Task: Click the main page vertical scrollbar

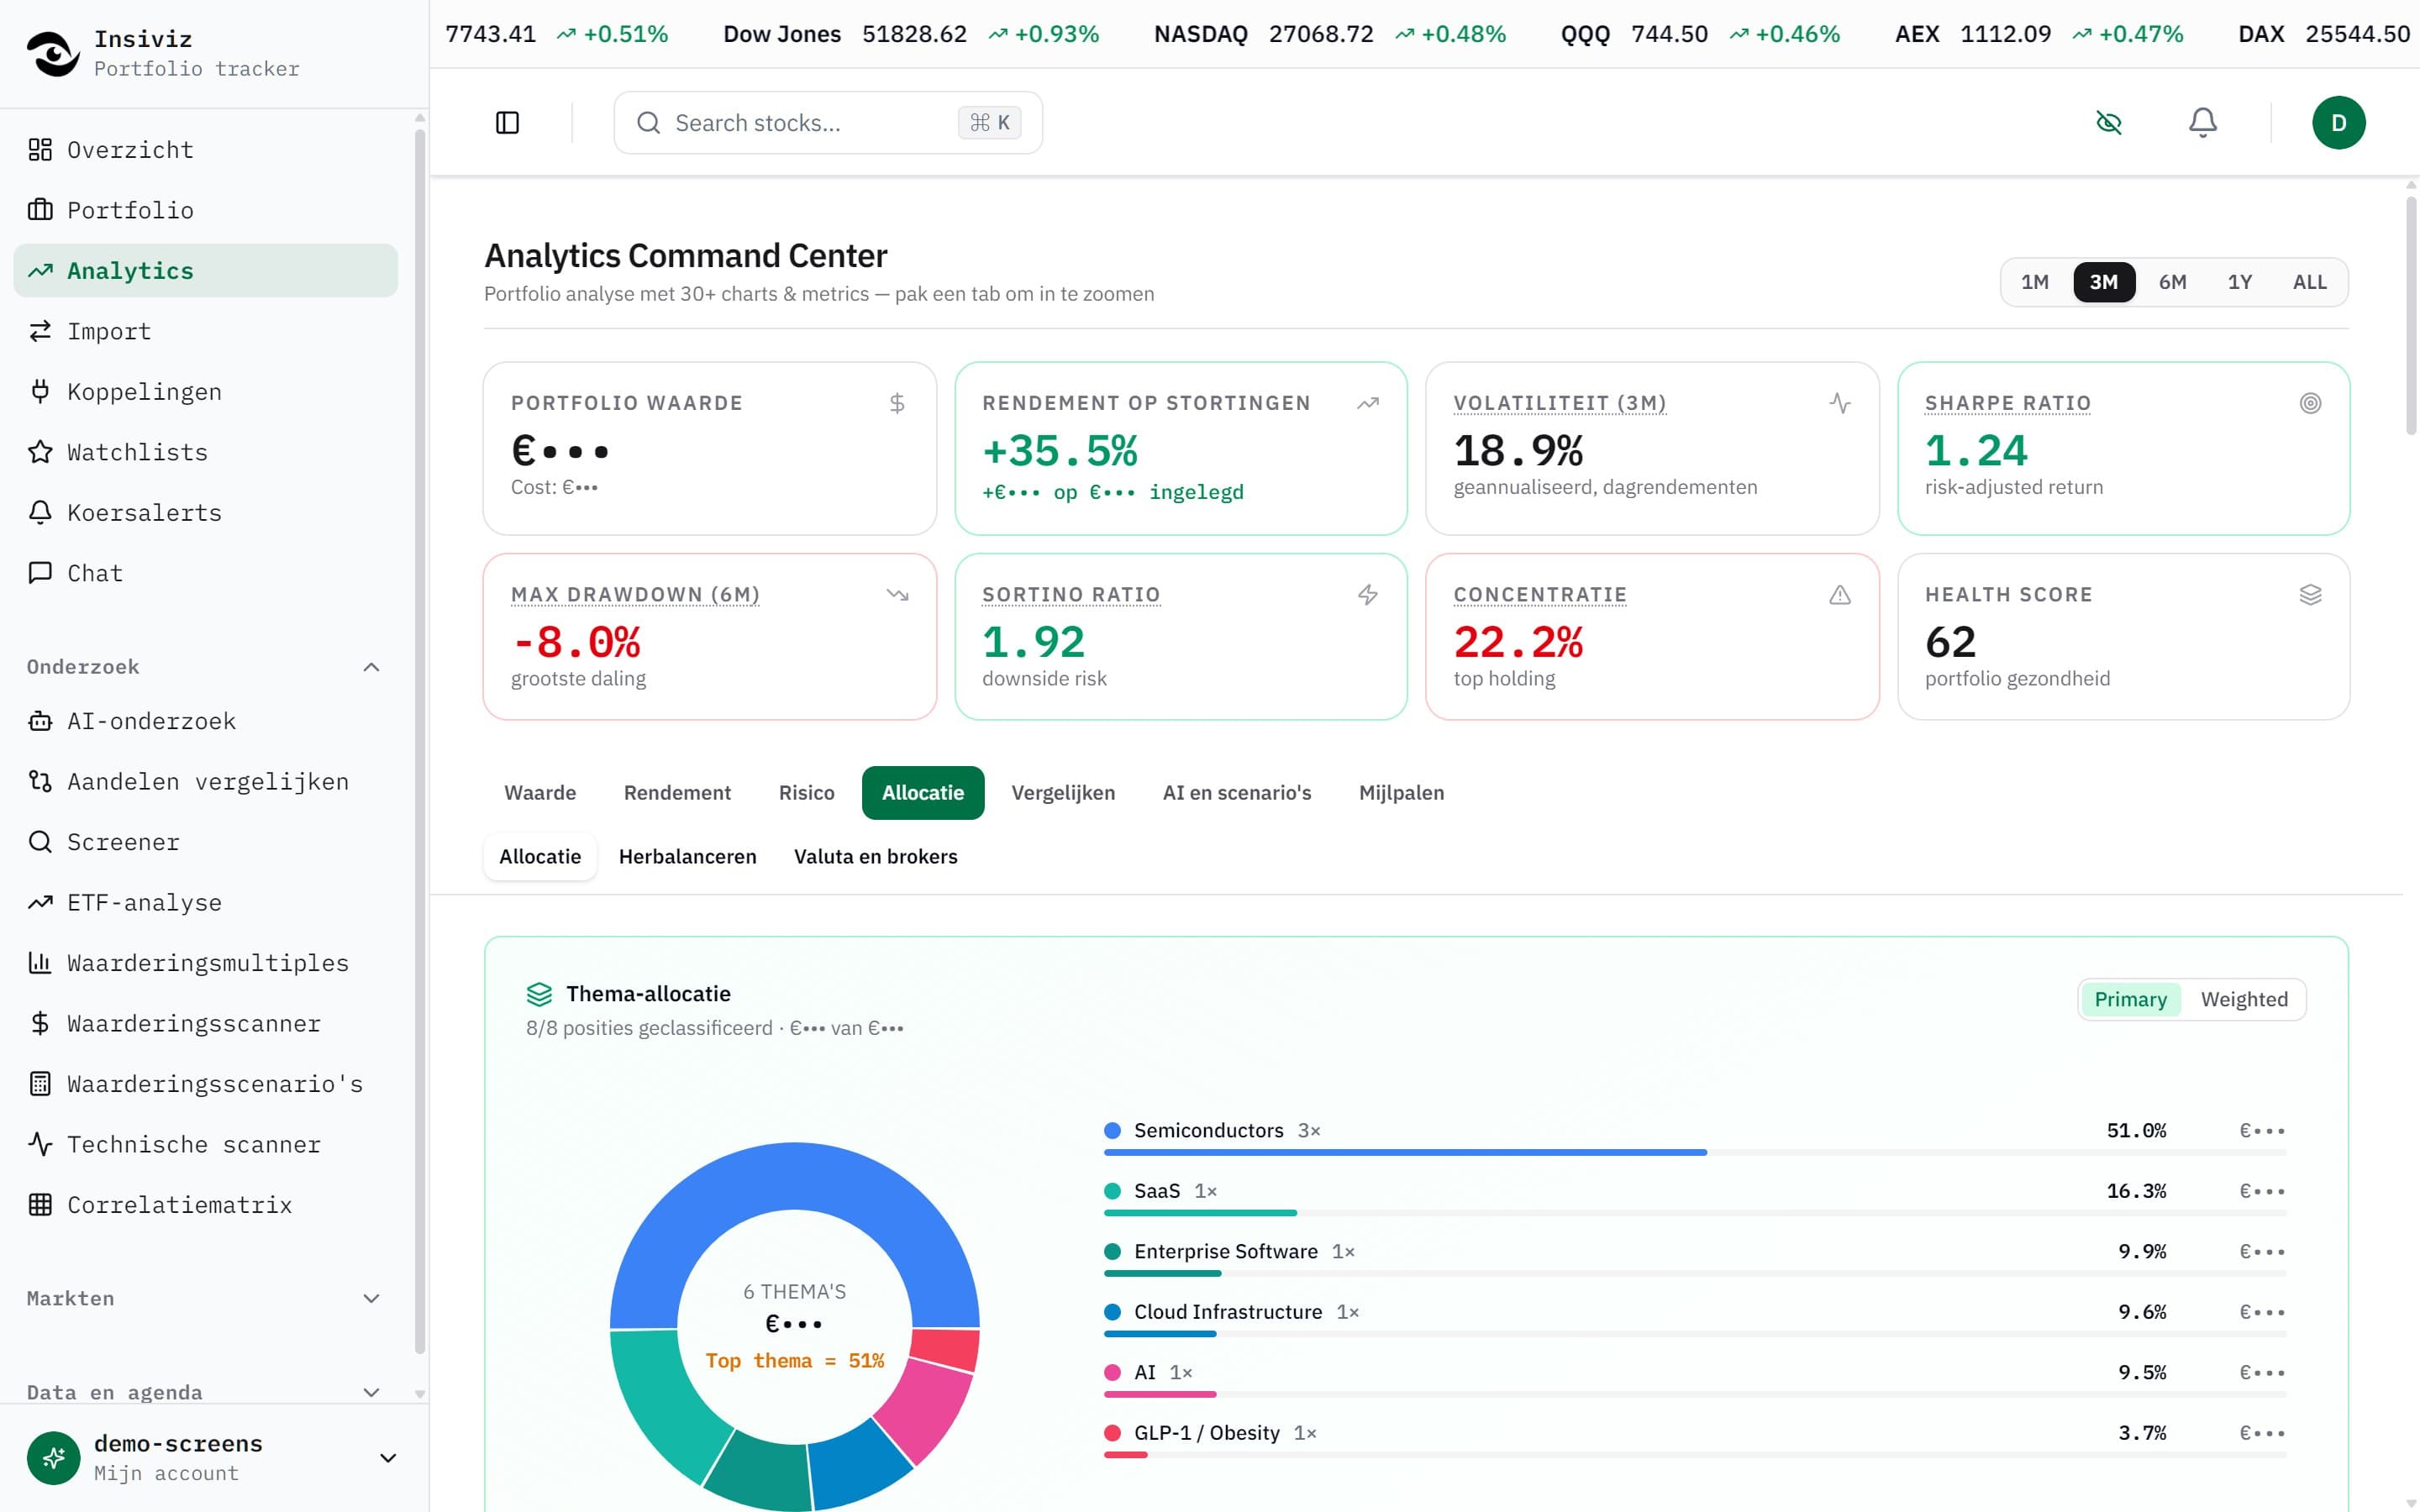Action: point(2410,316)
